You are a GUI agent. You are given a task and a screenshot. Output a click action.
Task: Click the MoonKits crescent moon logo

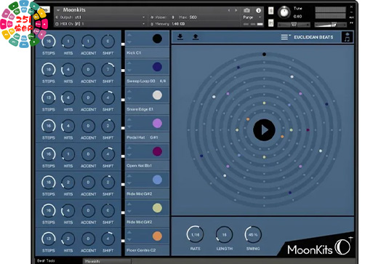[343, 247]
